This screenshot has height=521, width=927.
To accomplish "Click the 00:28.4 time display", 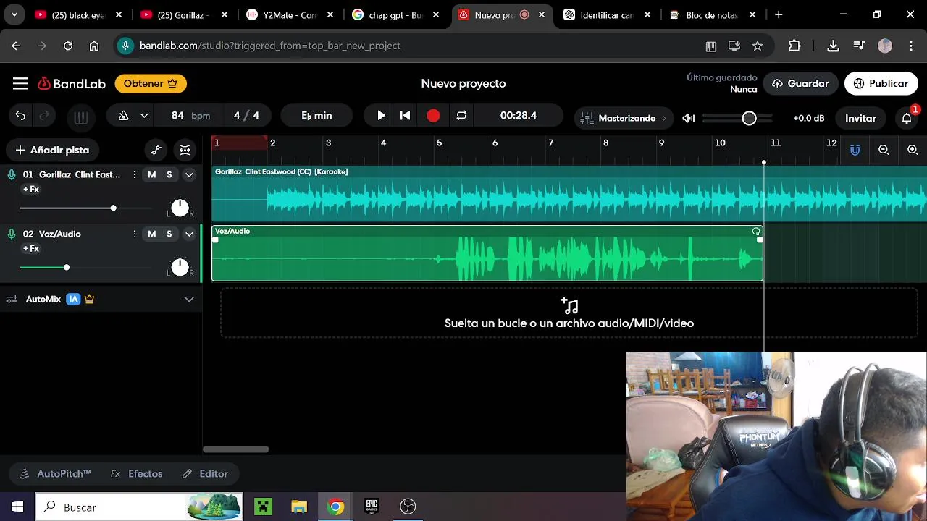I will [x=519, y=116].
